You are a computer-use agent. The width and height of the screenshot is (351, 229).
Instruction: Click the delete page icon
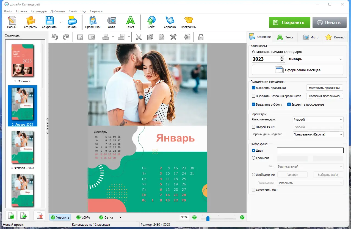click(39, 216)
